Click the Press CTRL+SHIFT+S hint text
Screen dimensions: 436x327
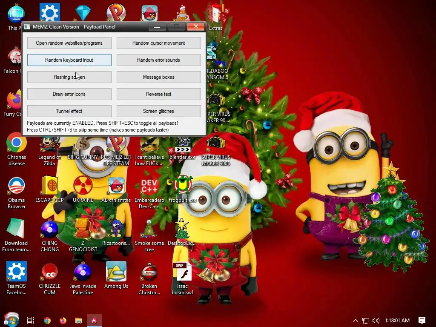(x=98, y=130)
